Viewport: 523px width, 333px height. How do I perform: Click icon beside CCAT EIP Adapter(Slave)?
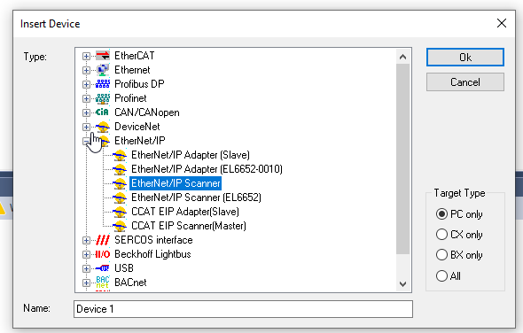(120, 212)
